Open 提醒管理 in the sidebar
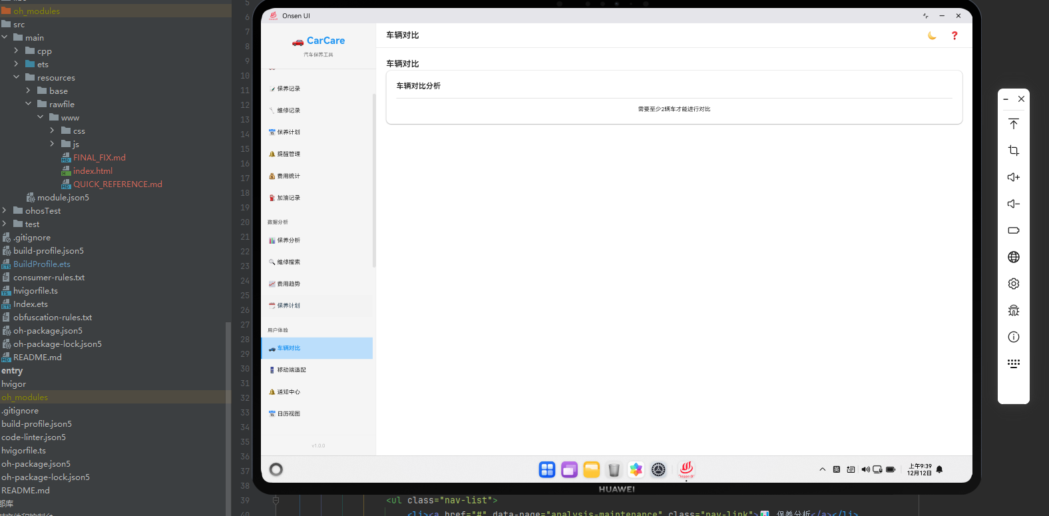Image resolution: width=1049 pixels, height=516 pixels. (x=317, y=154)
